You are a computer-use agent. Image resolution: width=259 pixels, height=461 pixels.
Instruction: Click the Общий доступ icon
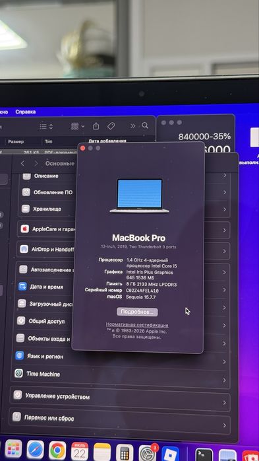pyautogui.click(x=21, y=321)
